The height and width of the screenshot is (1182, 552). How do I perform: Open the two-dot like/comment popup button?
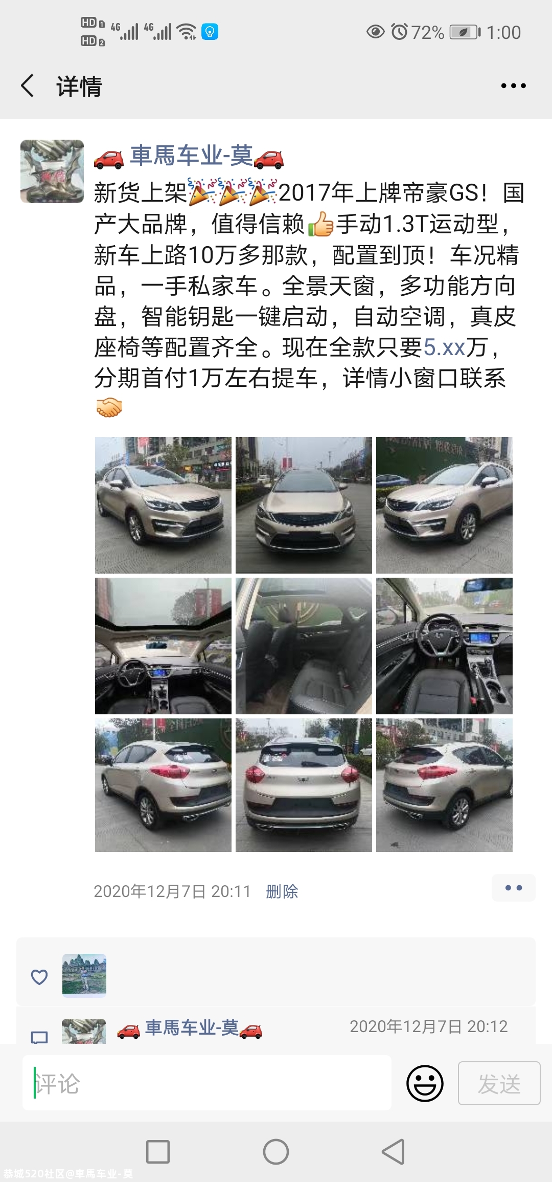[513, 888]
